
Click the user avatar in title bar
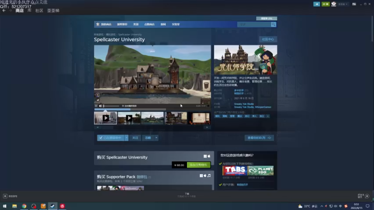click(x=333, y=4)
